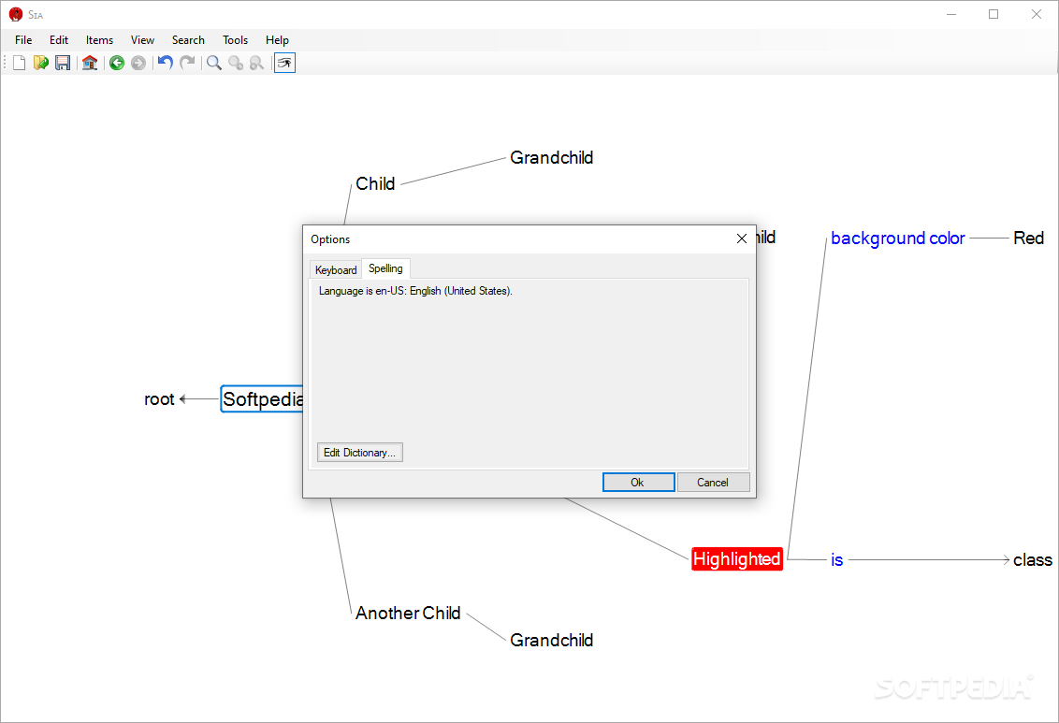Screen dimensions: 1059x723
Task: Dismiss Options with the Cancel button
Action: (x=713, y=482)
